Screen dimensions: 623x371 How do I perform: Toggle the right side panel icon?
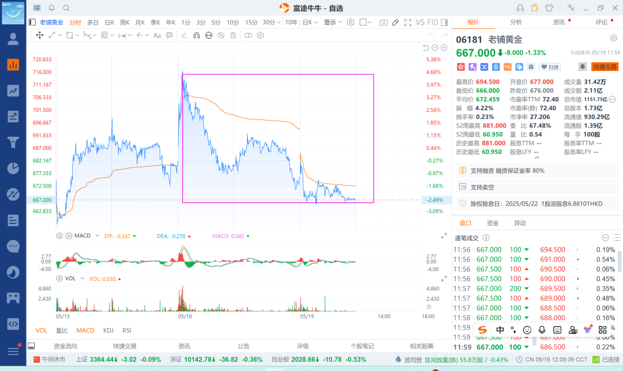[444, 23]
